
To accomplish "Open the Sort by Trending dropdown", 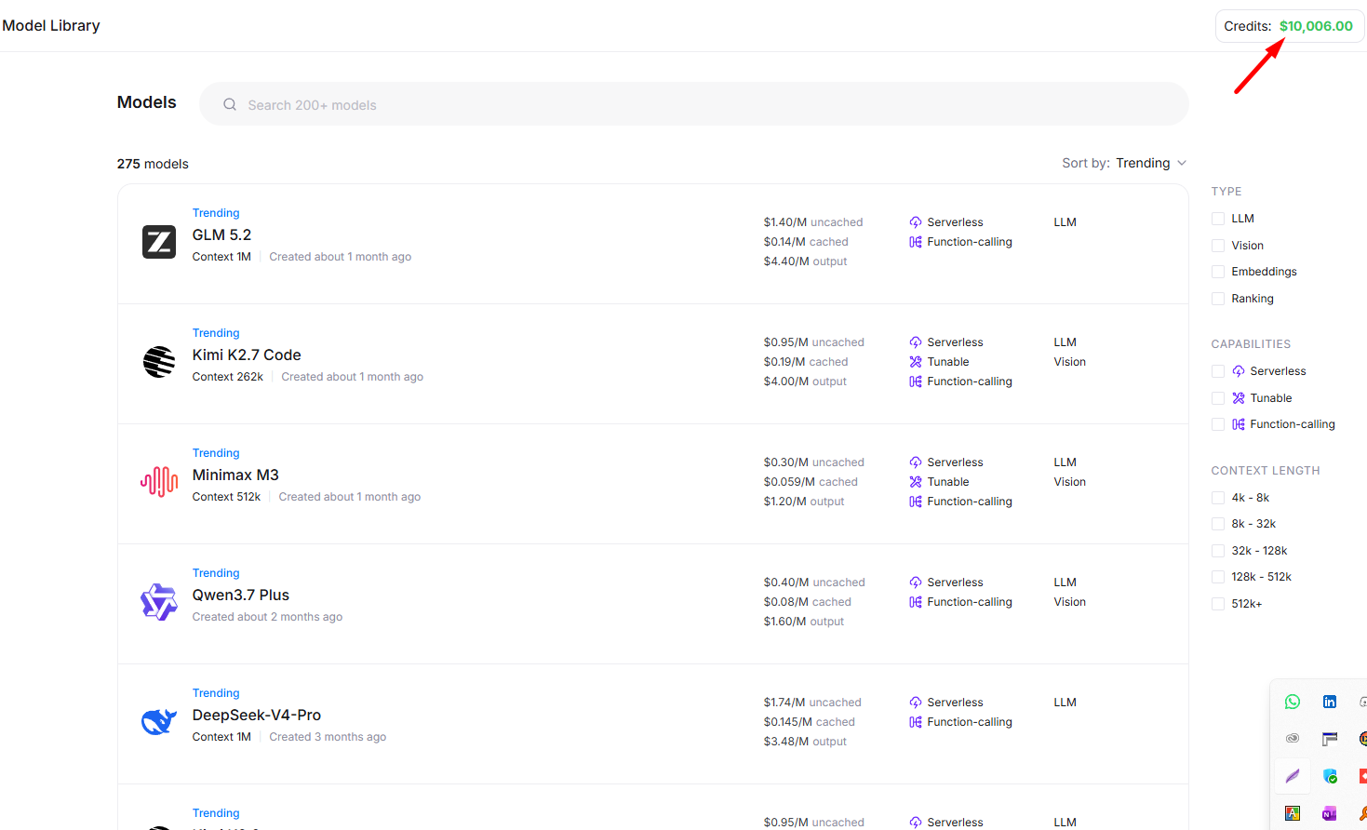I will [1151, 163].
